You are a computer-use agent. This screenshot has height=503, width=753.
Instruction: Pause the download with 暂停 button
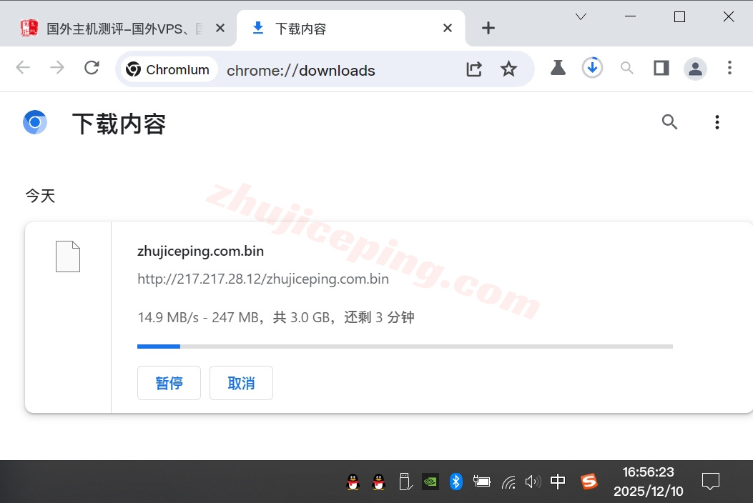coord(169,383)
